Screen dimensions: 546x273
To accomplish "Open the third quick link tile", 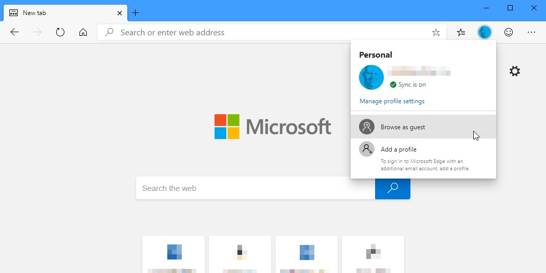I will click(x=307, y=254).
